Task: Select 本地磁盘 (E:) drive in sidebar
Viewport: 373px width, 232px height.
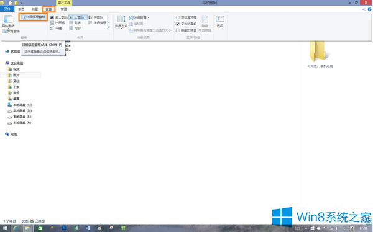Action: tap(20, 117)
